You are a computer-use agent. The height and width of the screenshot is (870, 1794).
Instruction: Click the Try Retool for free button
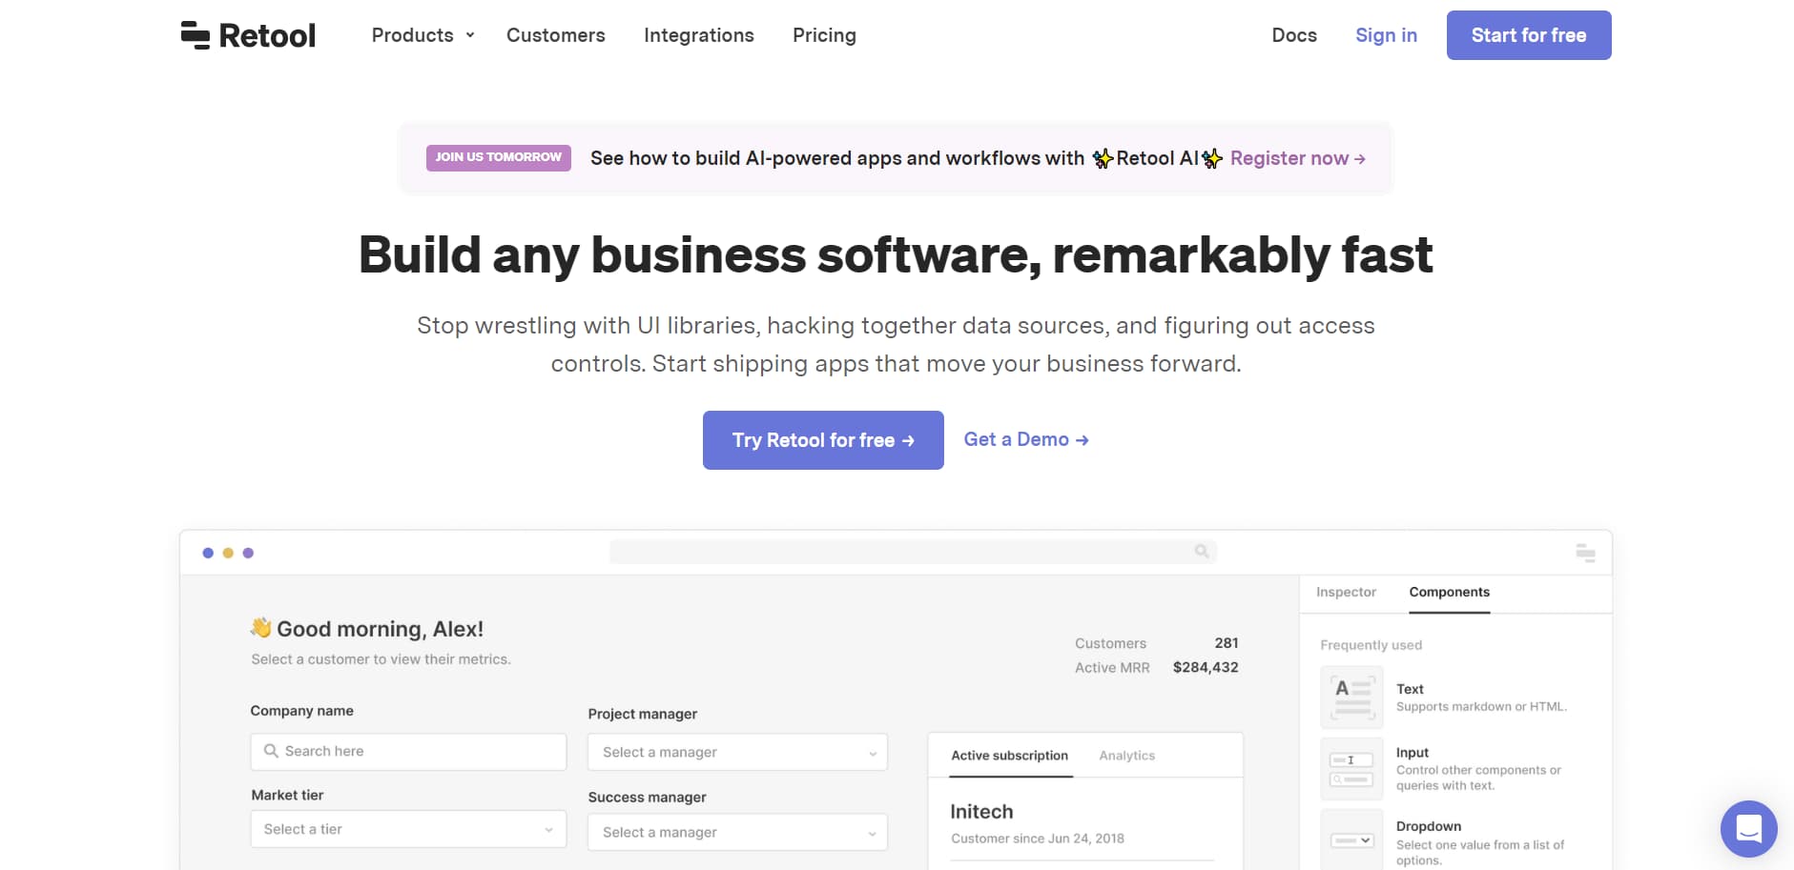pos(823,440)
